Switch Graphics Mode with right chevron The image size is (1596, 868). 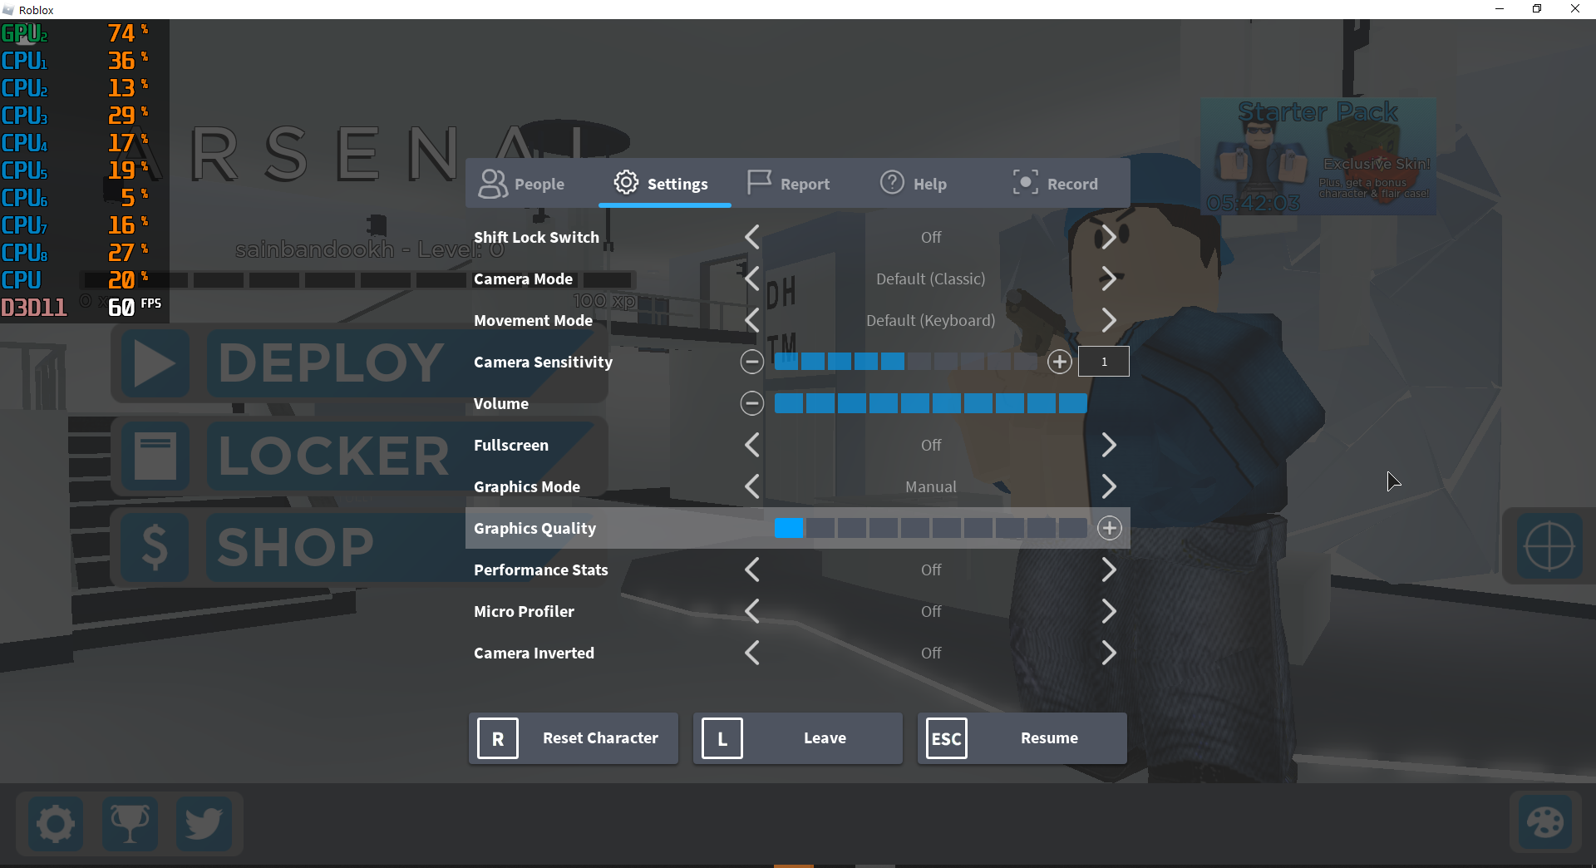(x=1110, y=486)
